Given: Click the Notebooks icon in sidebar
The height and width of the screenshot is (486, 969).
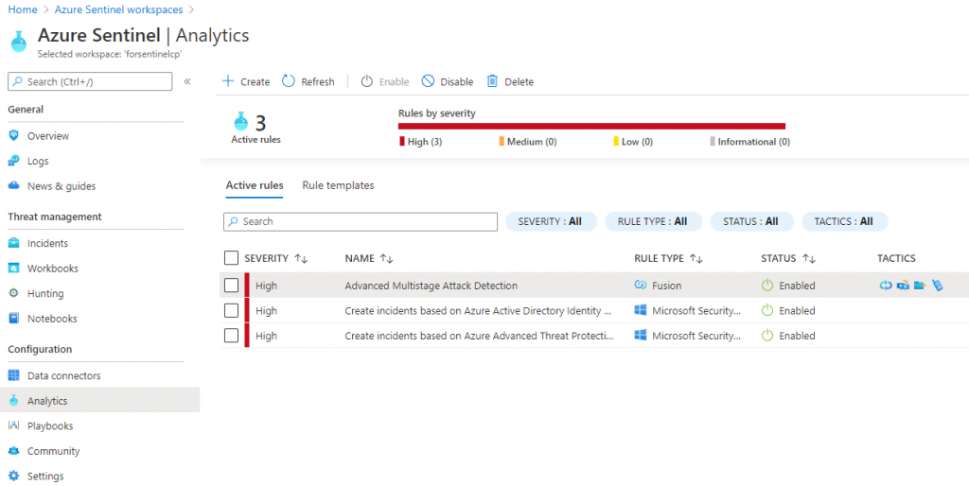Looking at the screenshot, I should 13,319.
